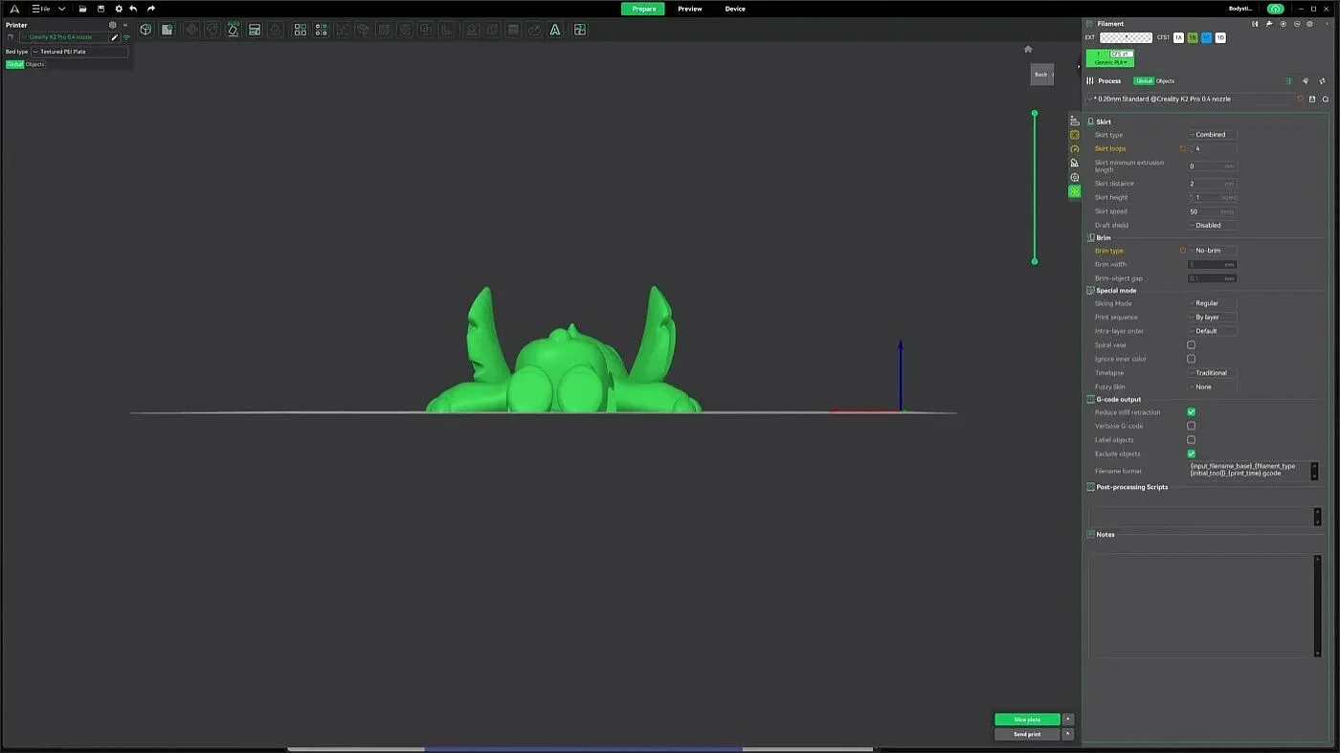Click the green cloud upload icon

click(1275, 9)
